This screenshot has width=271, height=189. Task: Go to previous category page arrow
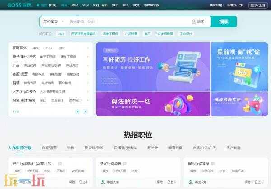(78, 112)
